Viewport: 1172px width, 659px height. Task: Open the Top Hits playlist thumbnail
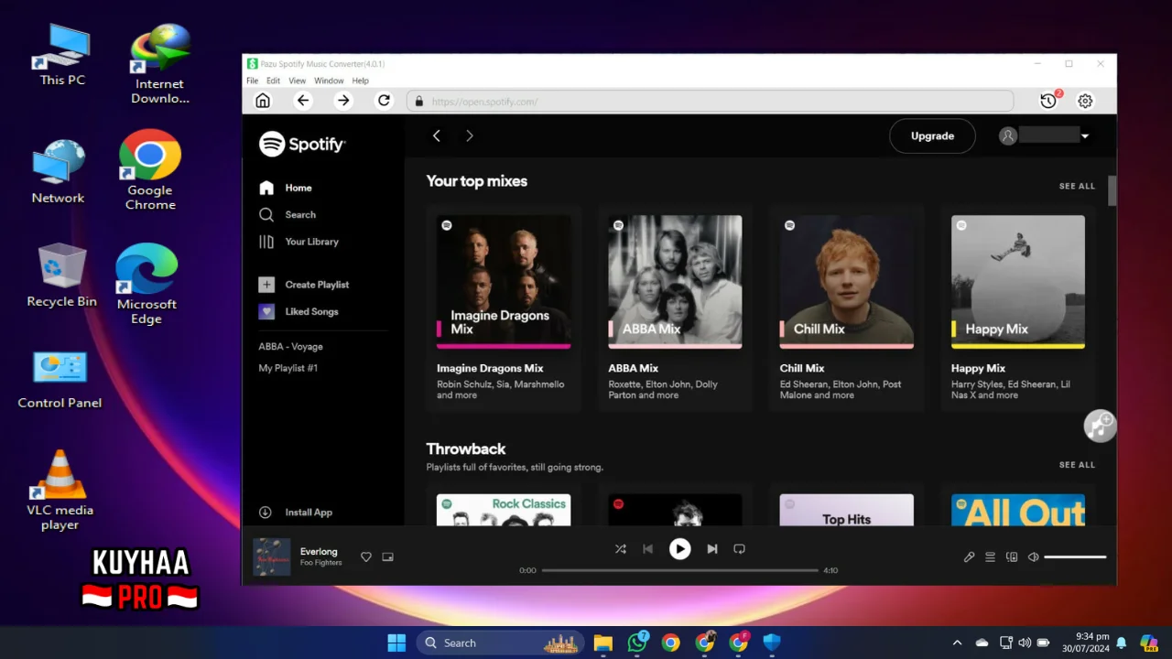pos(846,510)
